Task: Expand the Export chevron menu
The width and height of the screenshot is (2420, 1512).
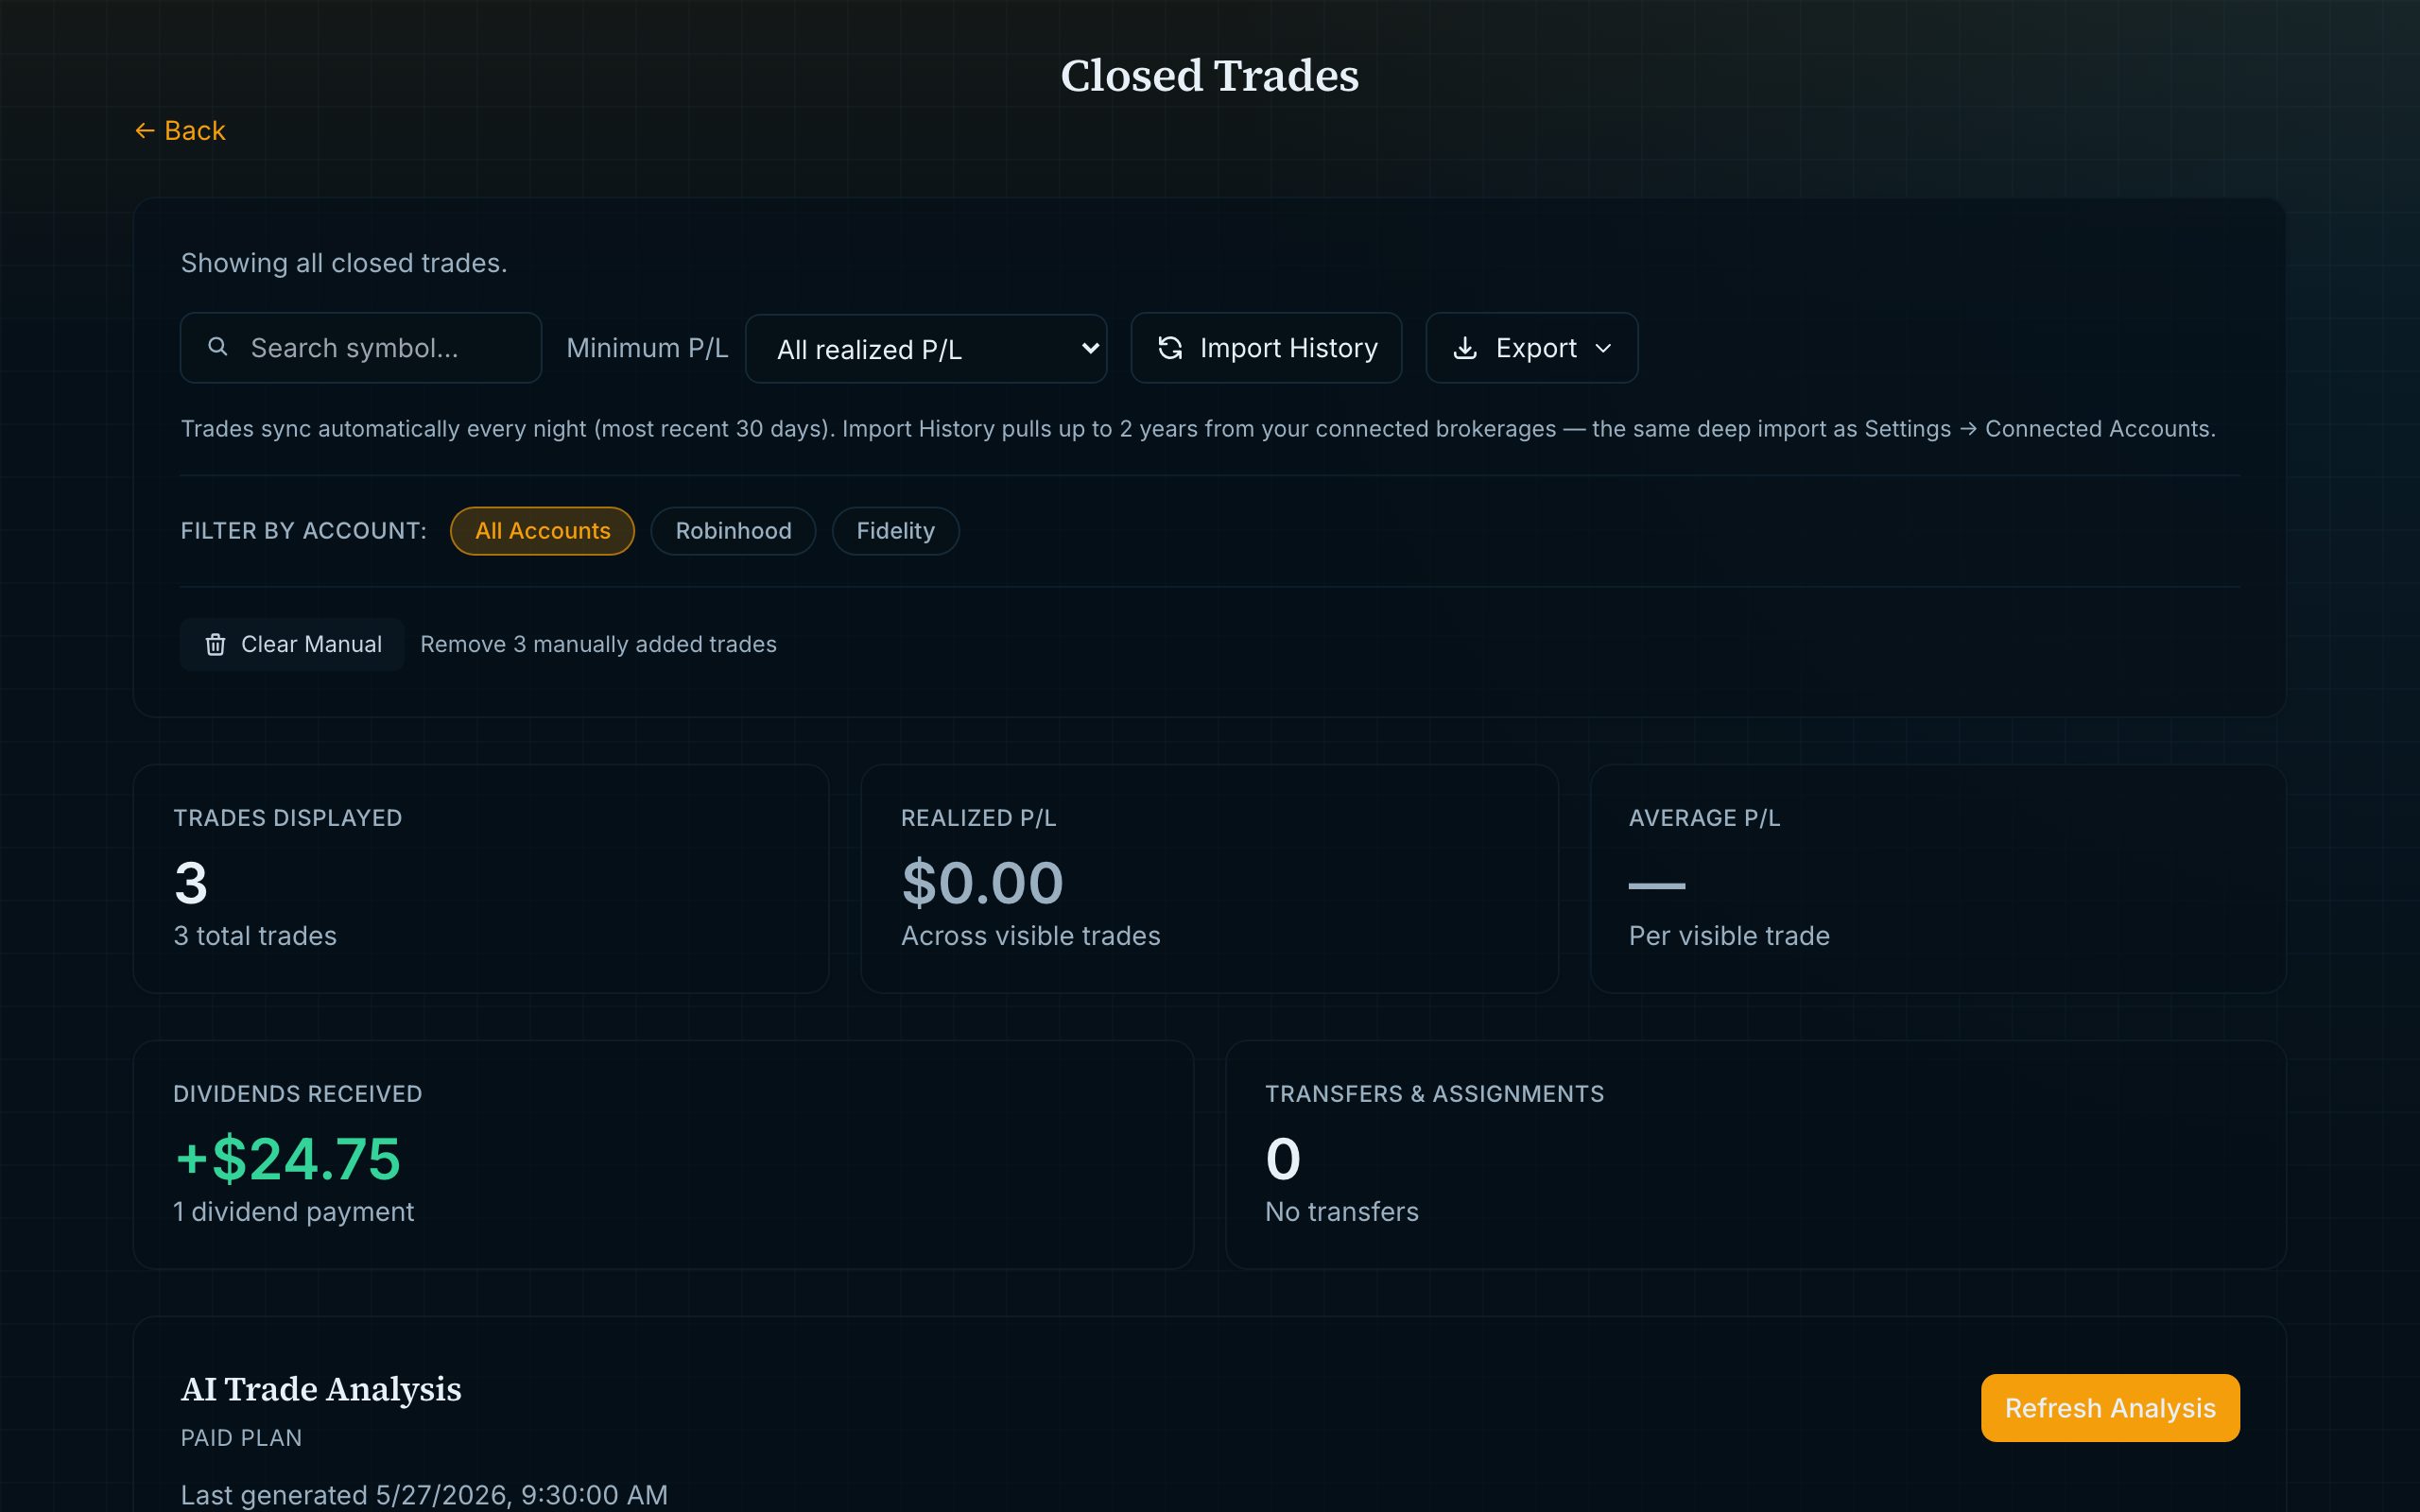Action: coord(1603,348)
